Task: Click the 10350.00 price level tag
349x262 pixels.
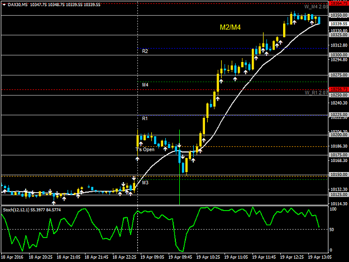Action: click(x=339, y=15)
